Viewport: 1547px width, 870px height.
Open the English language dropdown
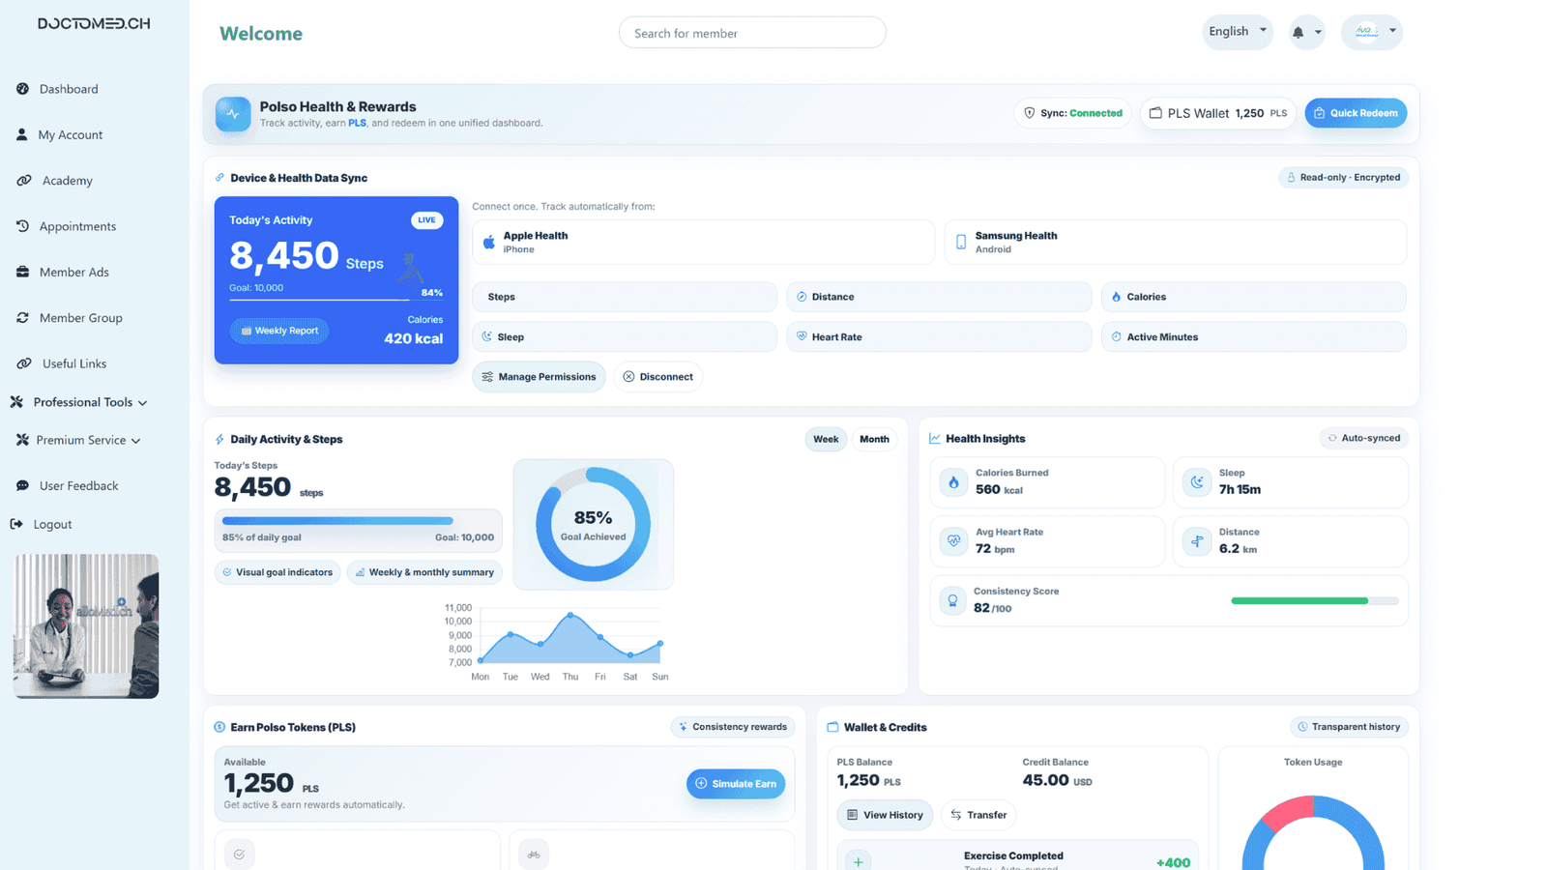coord(1237,32)
